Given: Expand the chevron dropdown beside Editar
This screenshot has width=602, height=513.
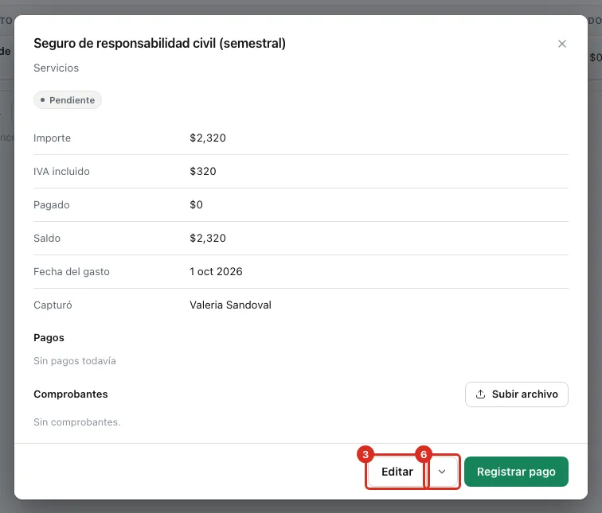Looking at the screenshot, I should click(442, 471).
